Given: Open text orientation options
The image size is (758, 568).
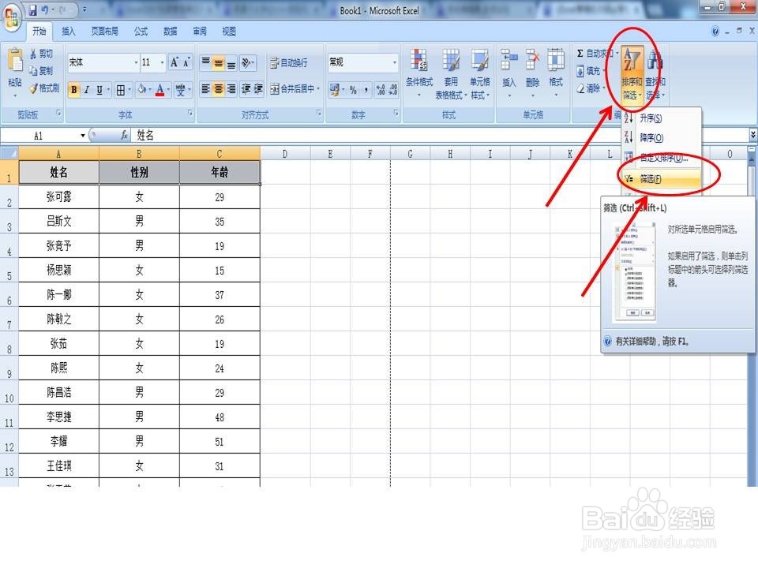Looking at the screenshot, I should click(247, 63).
